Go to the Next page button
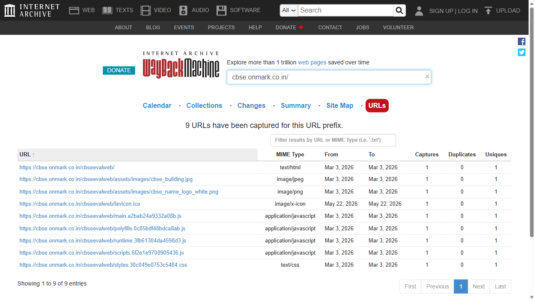This screenshot has width=535, height=301. pos(479,286)
